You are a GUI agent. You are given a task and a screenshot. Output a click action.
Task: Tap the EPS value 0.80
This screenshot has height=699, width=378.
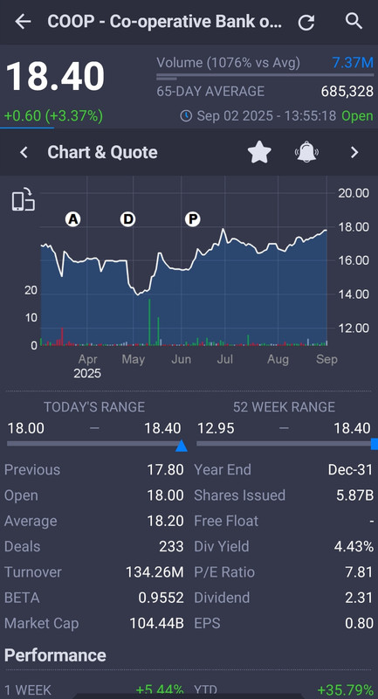tap(359, 623)
